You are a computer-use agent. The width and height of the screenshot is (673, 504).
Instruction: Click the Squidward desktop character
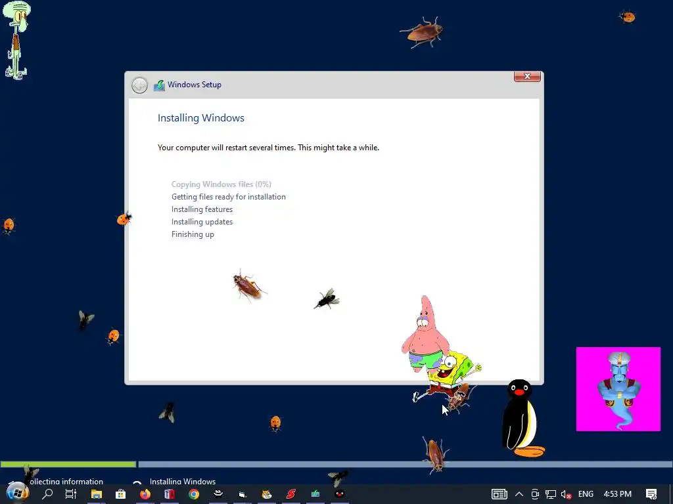coord(16,40)
